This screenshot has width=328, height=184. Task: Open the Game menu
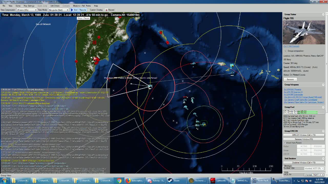18,6
